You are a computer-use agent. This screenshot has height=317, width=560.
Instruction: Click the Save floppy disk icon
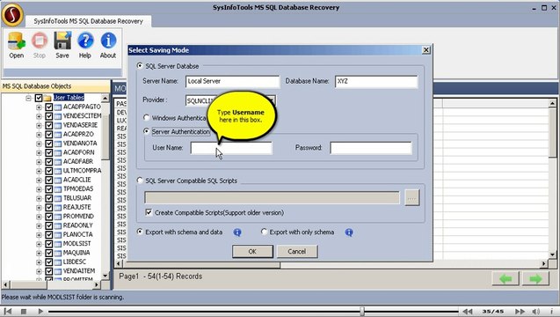click(x=62, y=41)
